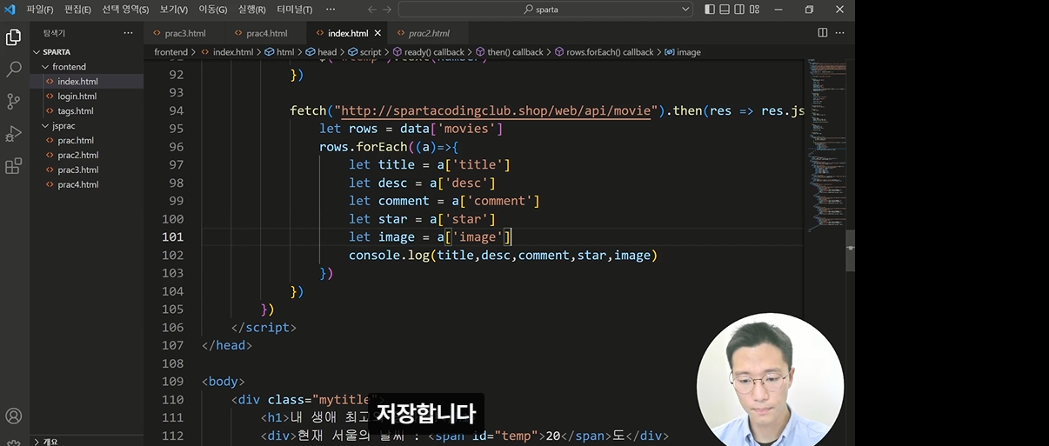The image size is (1049, 446).
Task: Open the 파일(F) menu
Action: click(40, 10)
